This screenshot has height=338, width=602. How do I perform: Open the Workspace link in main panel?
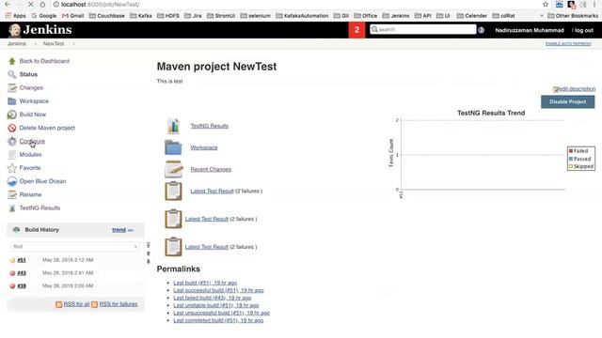coord(204,147)
